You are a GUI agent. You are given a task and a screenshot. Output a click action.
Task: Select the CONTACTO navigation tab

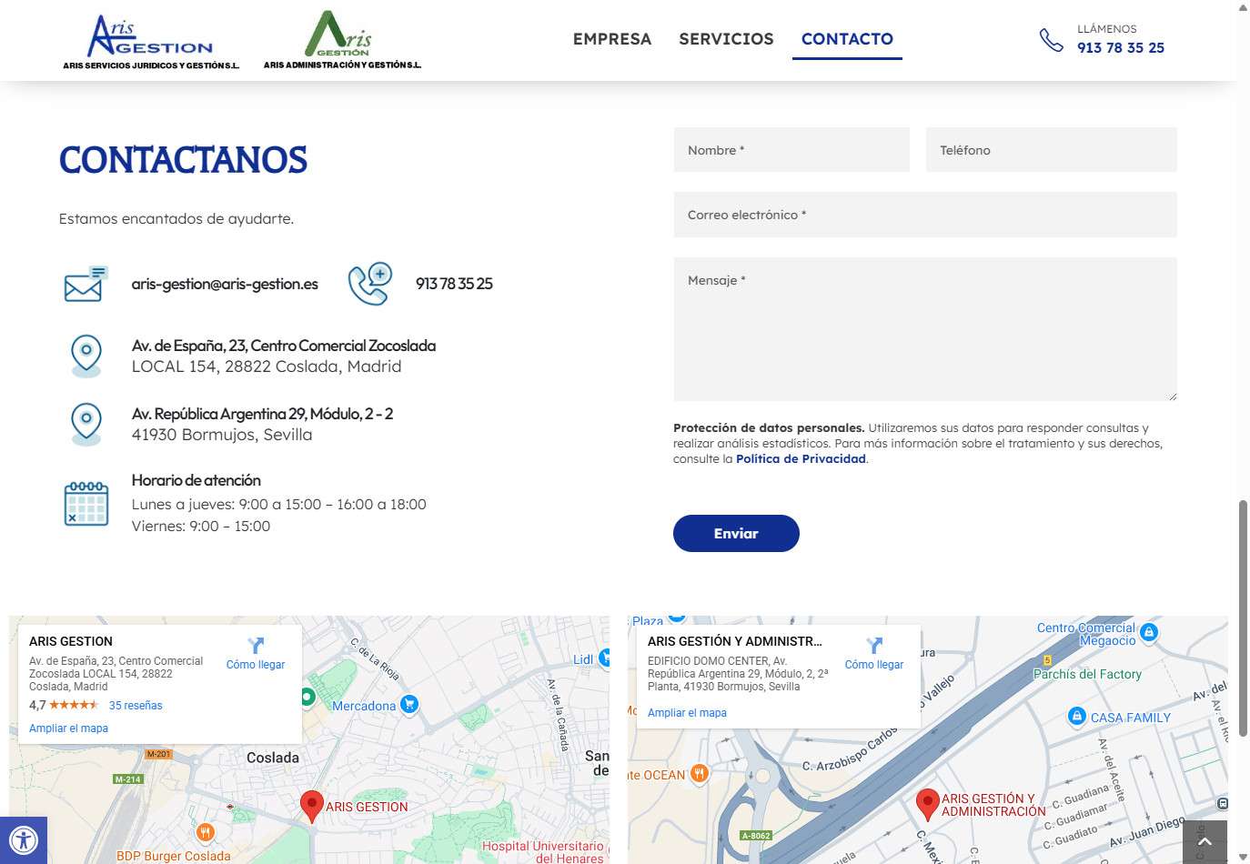(847, 39)
